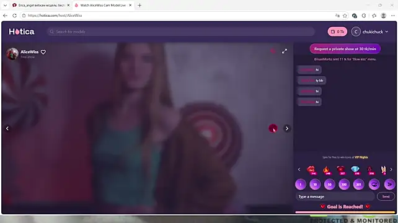Tip 50 tokens
Viewport: 398px width, 223px height.
[329, 185]
